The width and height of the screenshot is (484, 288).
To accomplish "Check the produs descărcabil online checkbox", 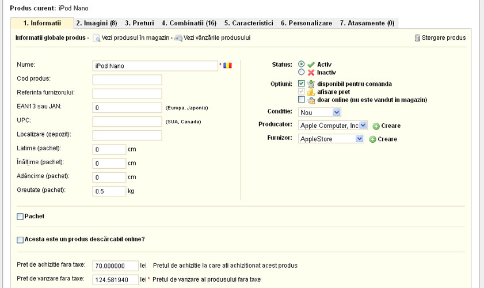I will (x=20, y=240).
